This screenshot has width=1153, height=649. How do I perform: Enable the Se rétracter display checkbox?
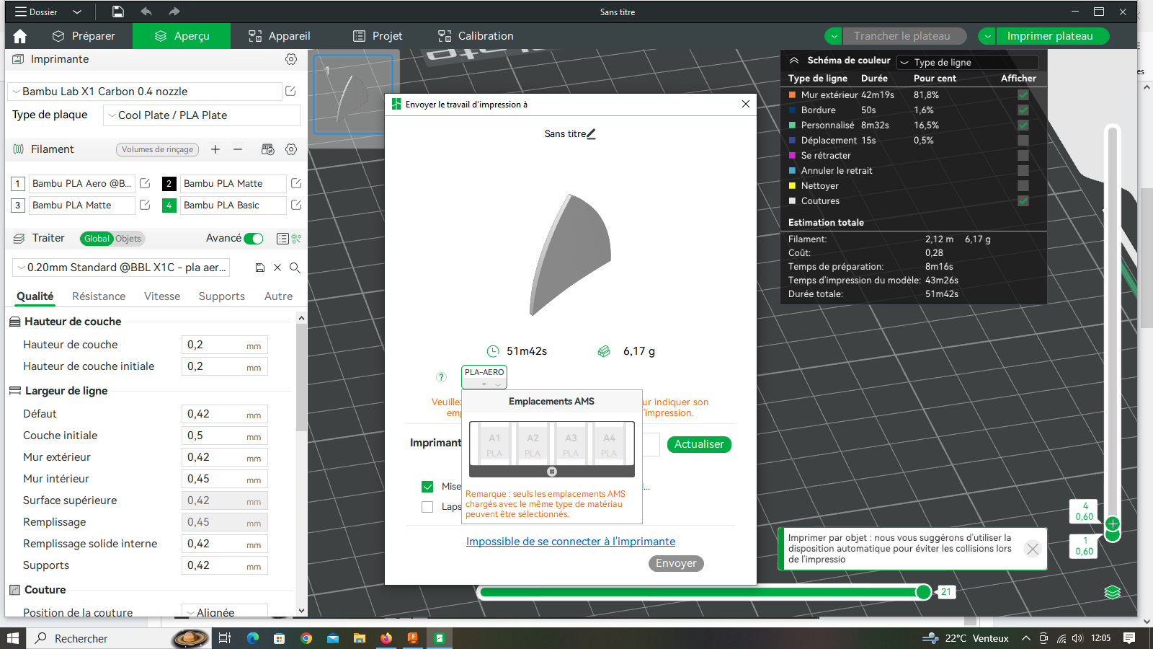coord(1023,156)
